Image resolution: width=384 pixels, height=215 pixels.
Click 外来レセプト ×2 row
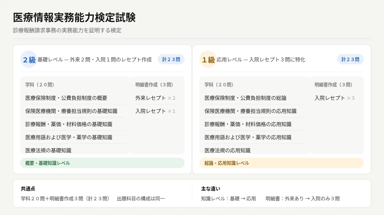[157, 98]
